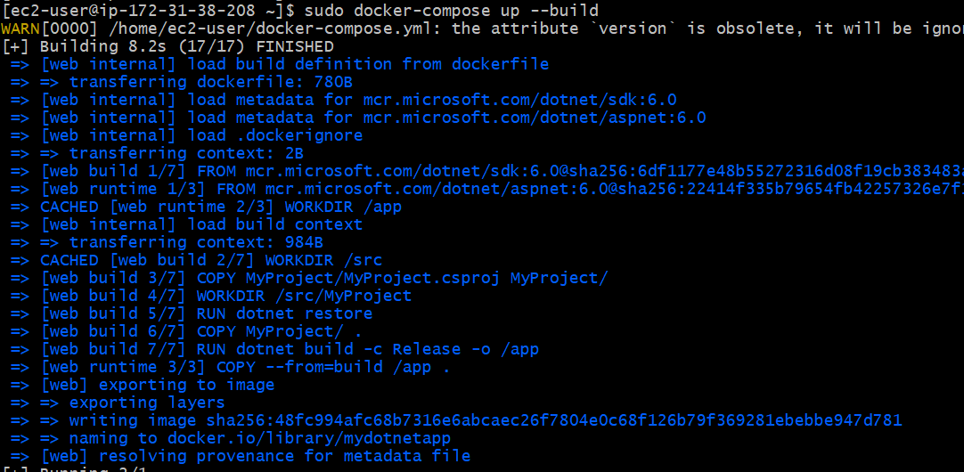The image size is (964, 472).
Task: Click the 'Building 8.2s (17/17) FINISHED' line
Action: [187, 46]
